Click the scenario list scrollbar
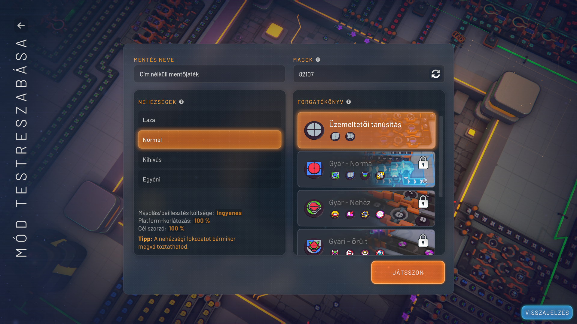This screenshot has height=324, width=577. 441,157
